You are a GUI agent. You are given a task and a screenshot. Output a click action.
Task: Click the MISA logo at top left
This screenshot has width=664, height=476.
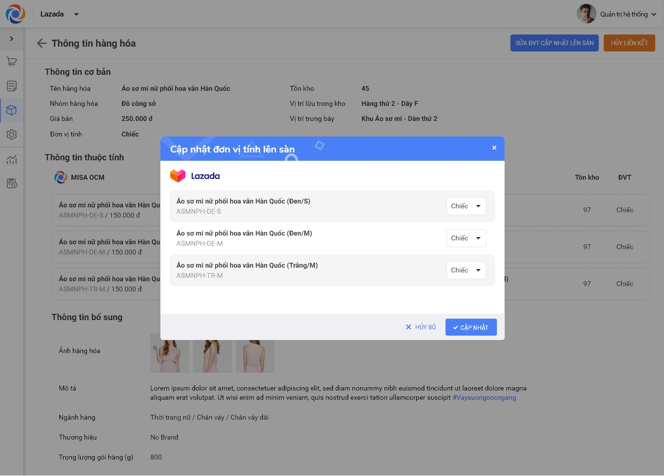[16, 14]
